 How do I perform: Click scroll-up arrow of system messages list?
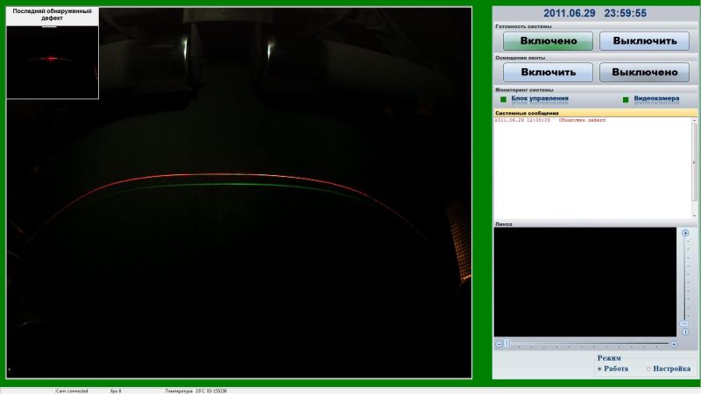tap(694, 121)
